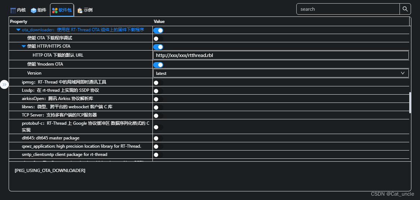Focus the search input field
Viewport: 420px width, 200px height.
[x=348, y=9]
